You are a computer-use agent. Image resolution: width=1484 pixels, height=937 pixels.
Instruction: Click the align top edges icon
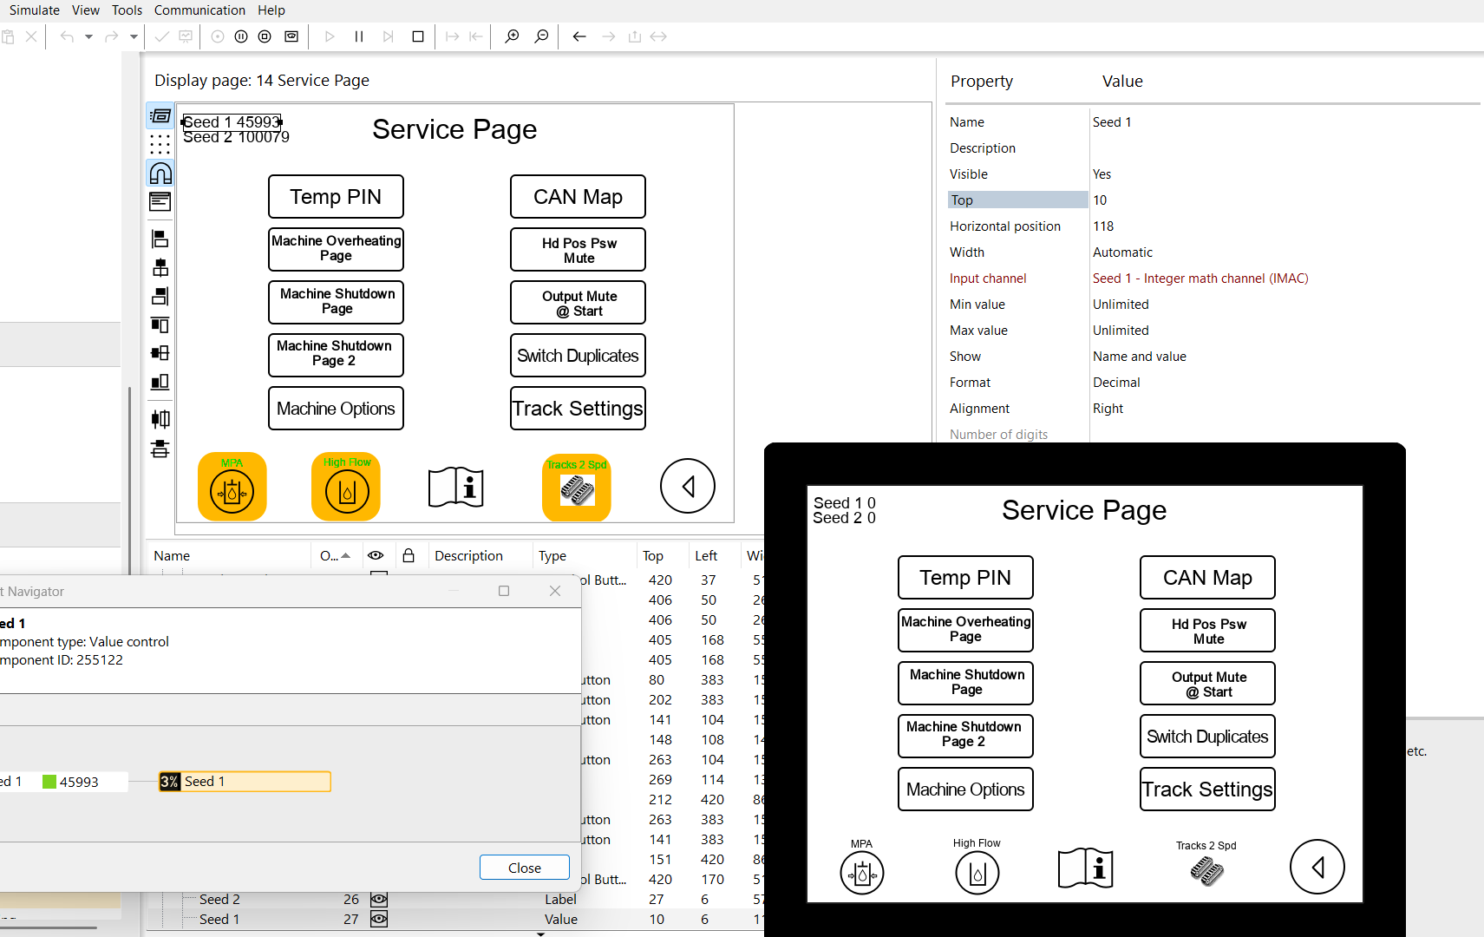point(160,324)
